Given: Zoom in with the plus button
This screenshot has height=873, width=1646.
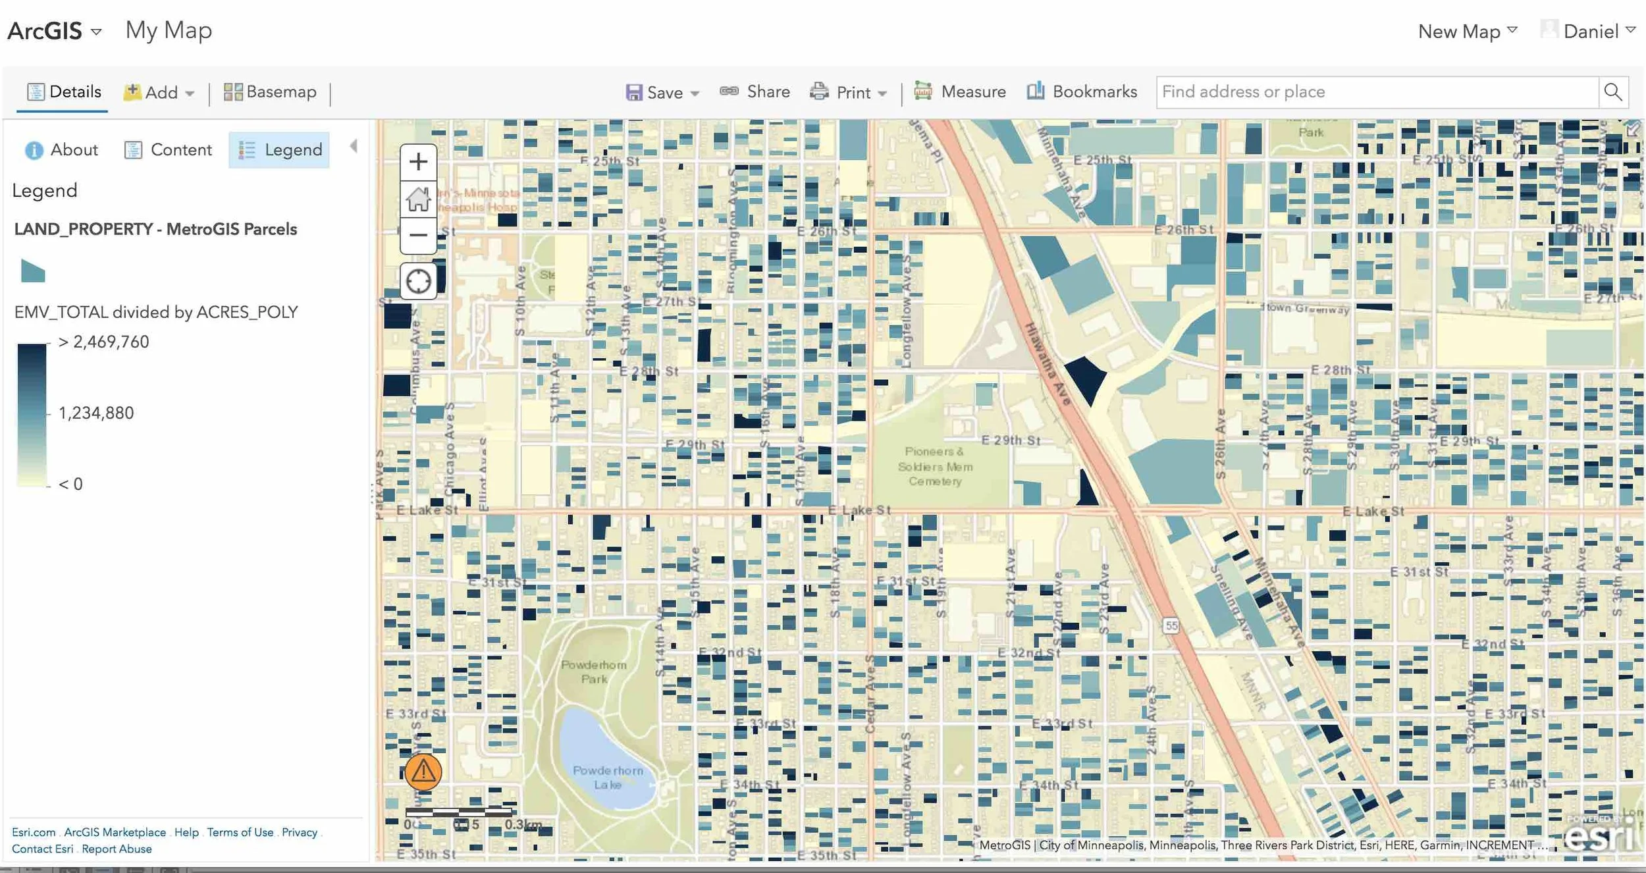Looking at the screenshot, I should [418, 162].
